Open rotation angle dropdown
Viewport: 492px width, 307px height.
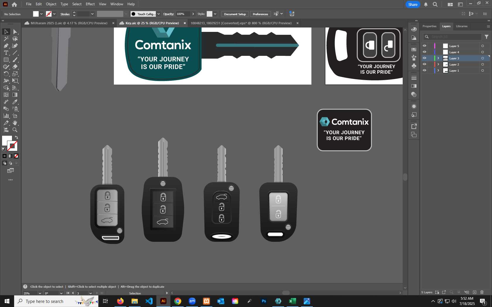click(x=61, y=293)
